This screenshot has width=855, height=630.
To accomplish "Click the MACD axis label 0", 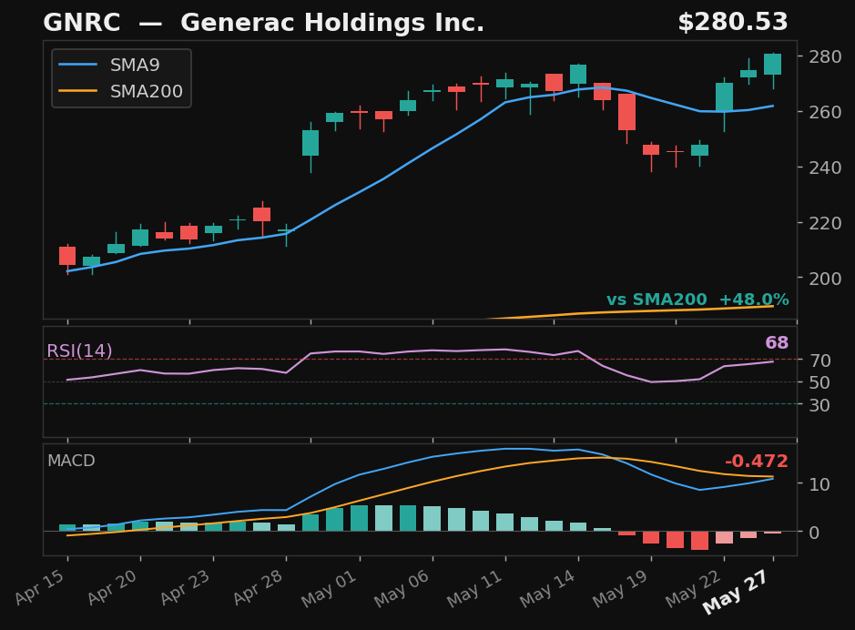I will pos(814,533).
